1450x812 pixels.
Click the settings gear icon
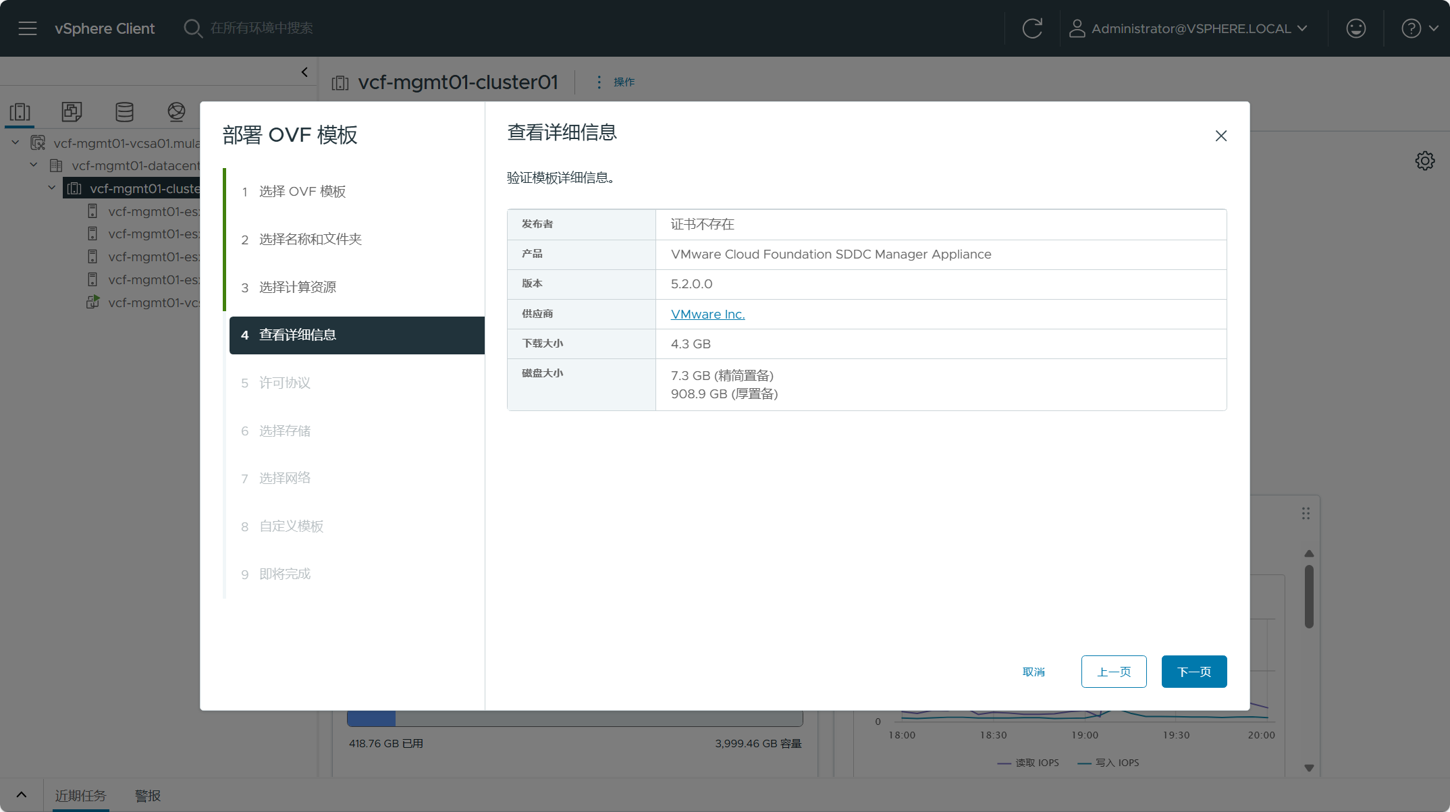1424,161
